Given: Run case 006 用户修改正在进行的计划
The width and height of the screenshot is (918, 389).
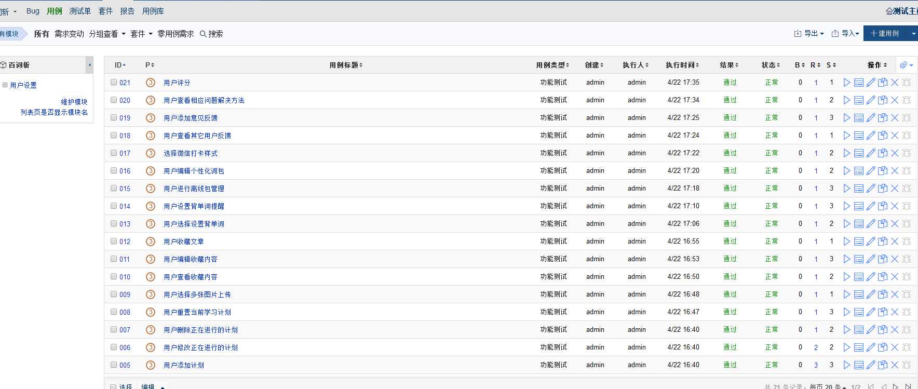Looking at the screenshot, I should tap(846, 347).
